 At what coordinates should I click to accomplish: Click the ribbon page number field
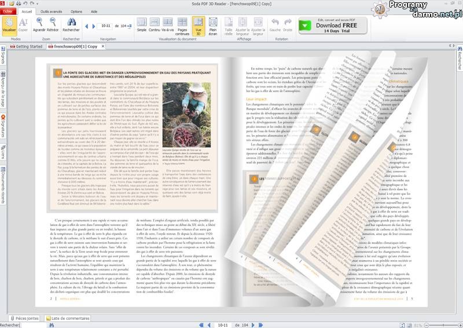coord(105,26)
